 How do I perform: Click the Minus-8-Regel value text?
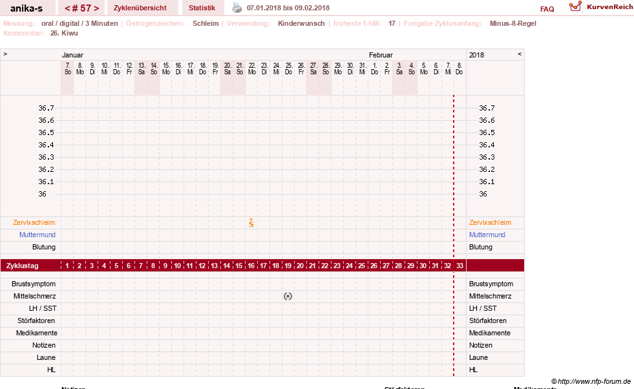tap(512, 23)
